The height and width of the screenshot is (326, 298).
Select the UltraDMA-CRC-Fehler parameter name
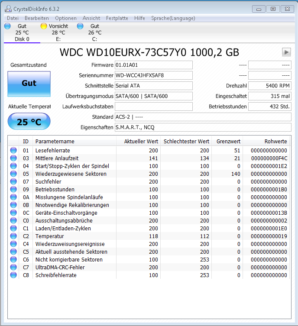[x=60, y=268]
